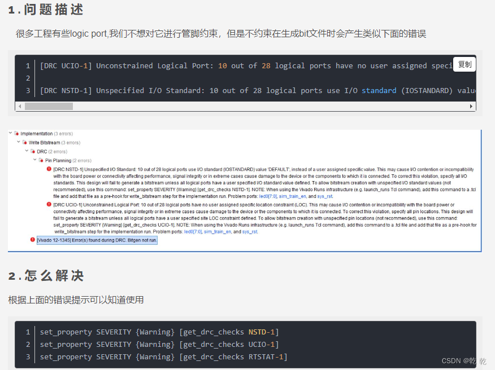Collapse the Write Bitstream node chevron

[19, 142]
